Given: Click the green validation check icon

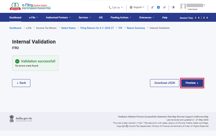Looking at the screenshot, I should pyautogui.click(x=17, y=61).
